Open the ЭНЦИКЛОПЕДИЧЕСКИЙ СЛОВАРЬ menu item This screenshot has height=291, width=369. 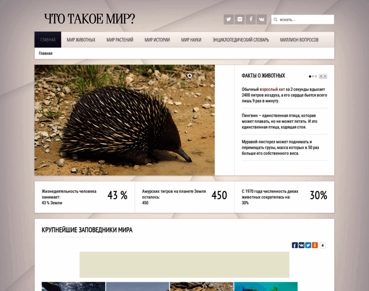click(x=240, y=40)
